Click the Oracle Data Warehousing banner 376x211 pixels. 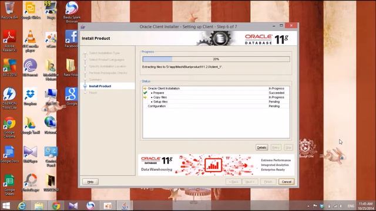[216, 165]
